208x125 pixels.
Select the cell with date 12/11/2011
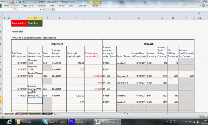click(19, 61)
